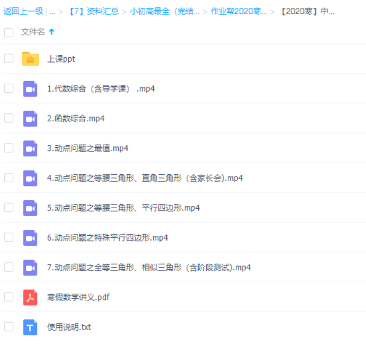Tick checkbox for 5.动点问题之等腰三角形、平行四边形.mp4

[8, 207]
